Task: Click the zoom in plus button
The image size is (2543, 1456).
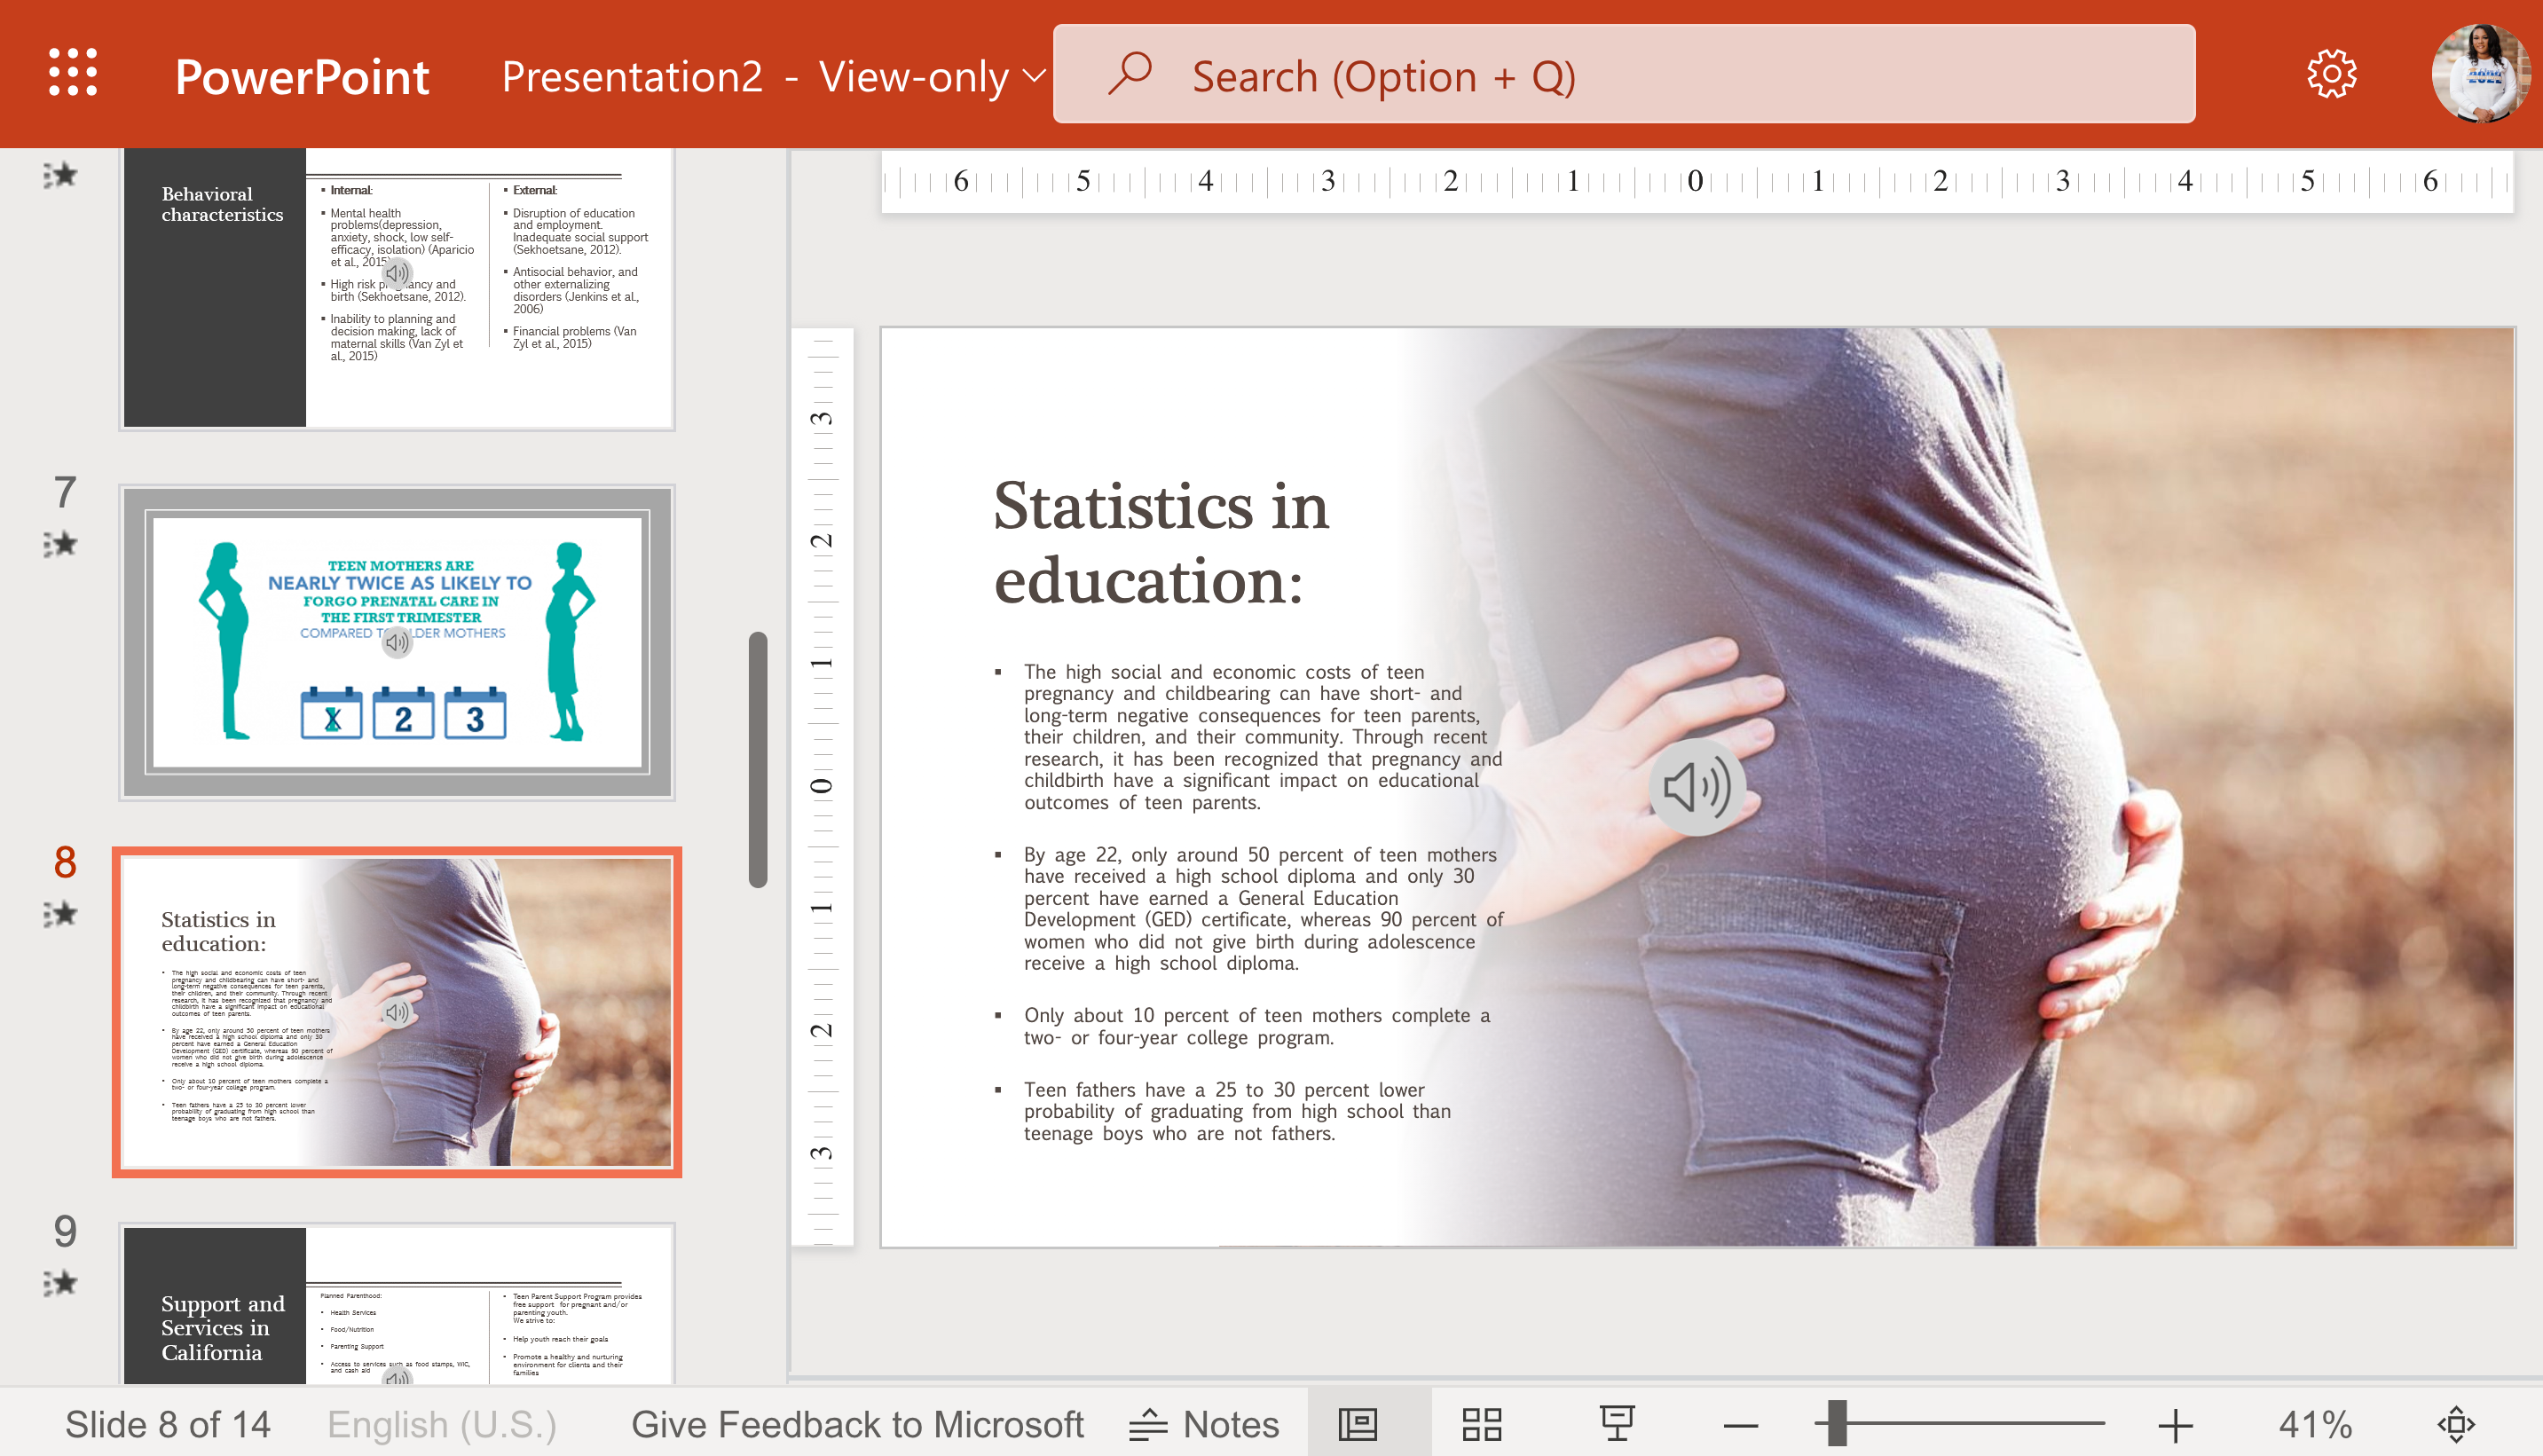Action: [x=2175, y=1425]
